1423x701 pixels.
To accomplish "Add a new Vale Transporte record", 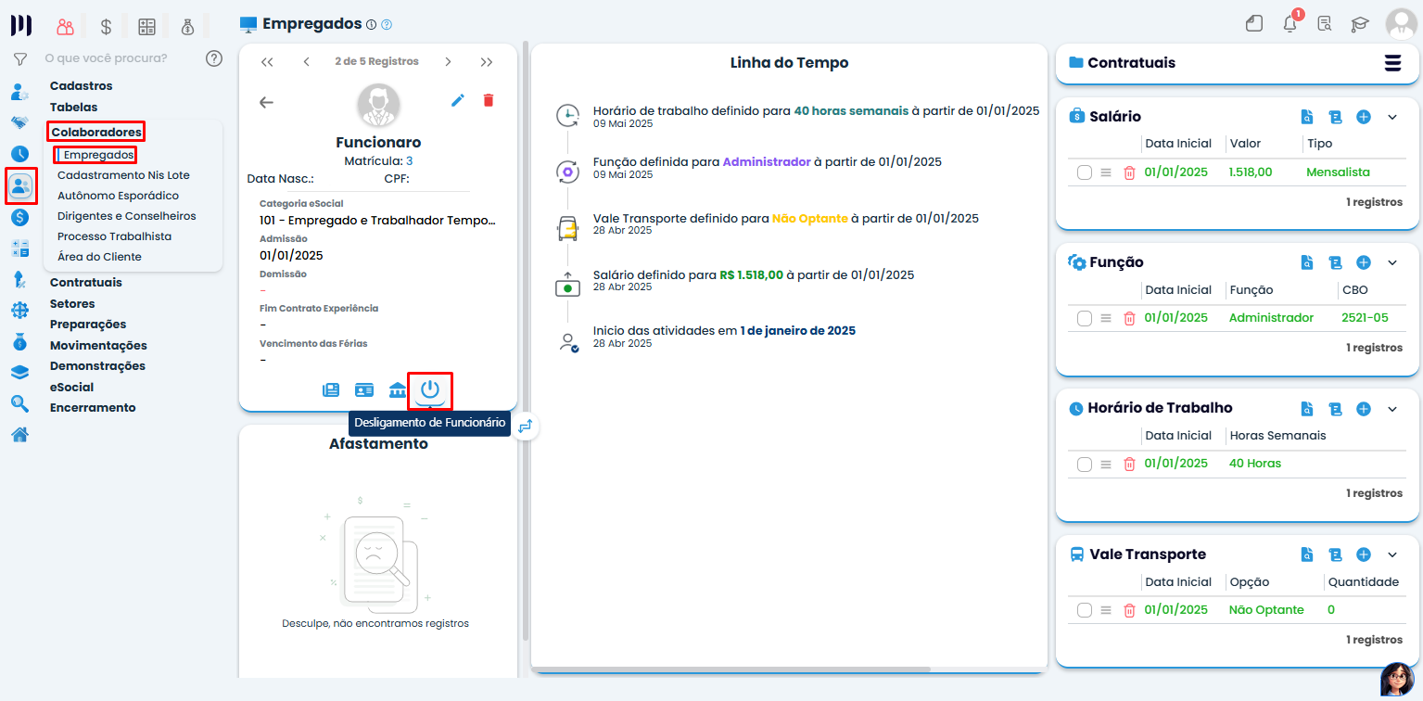I will click(x=1364, y=554).
